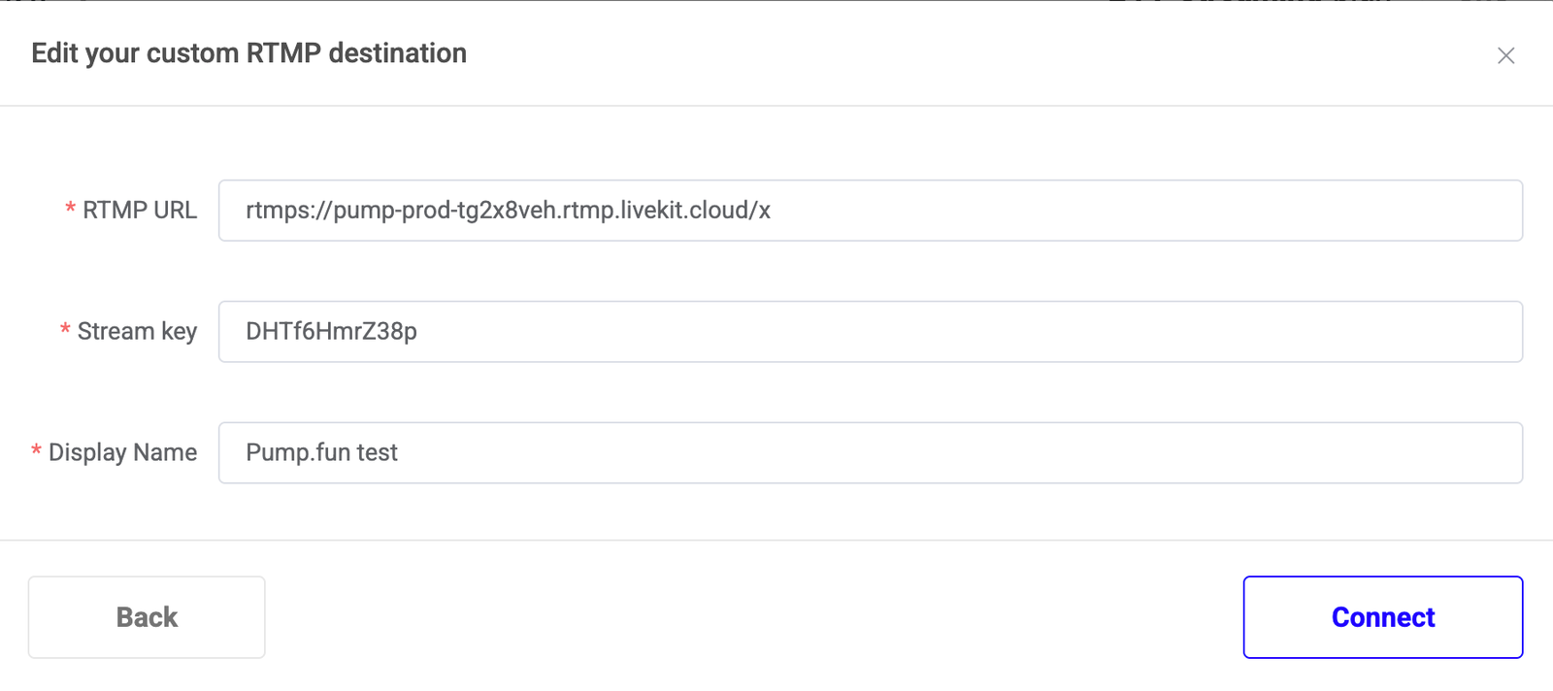Click the "Stream key" field label

[137, 332]
